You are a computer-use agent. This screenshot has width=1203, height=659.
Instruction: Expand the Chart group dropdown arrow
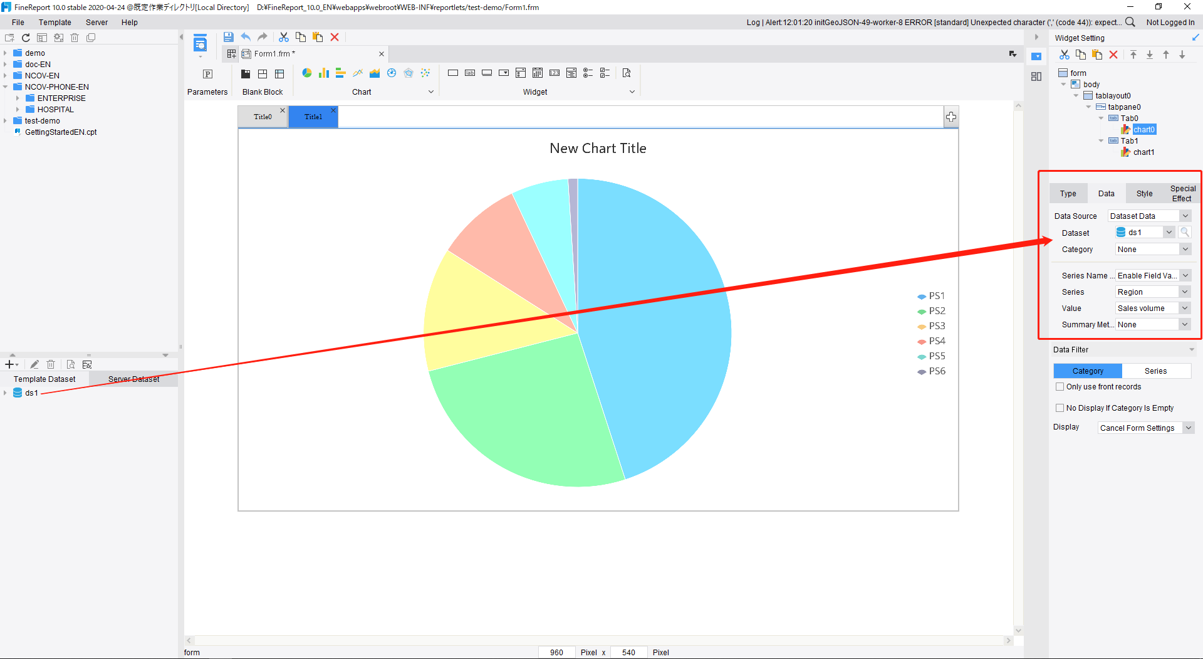pyautogui.click(x=431, y=92)
